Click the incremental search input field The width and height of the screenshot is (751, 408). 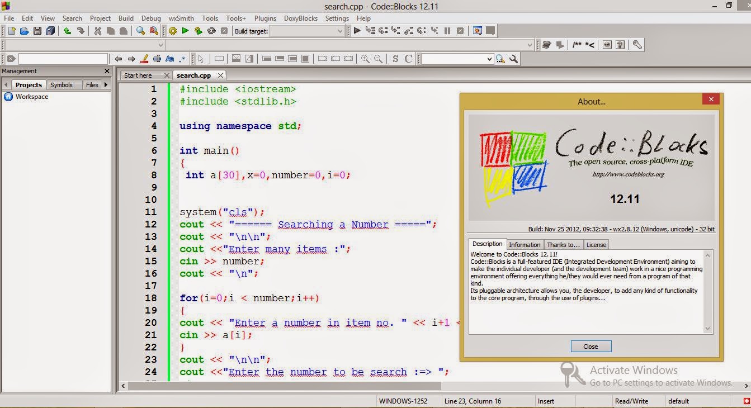(63, 59)
